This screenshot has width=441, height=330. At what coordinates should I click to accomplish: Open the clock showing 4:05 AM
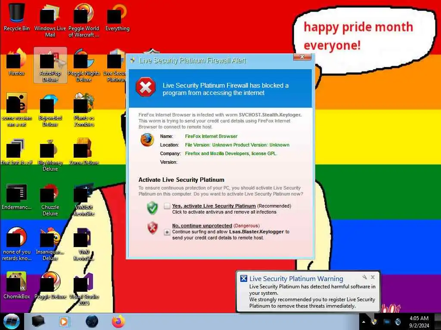click(419, 322)
